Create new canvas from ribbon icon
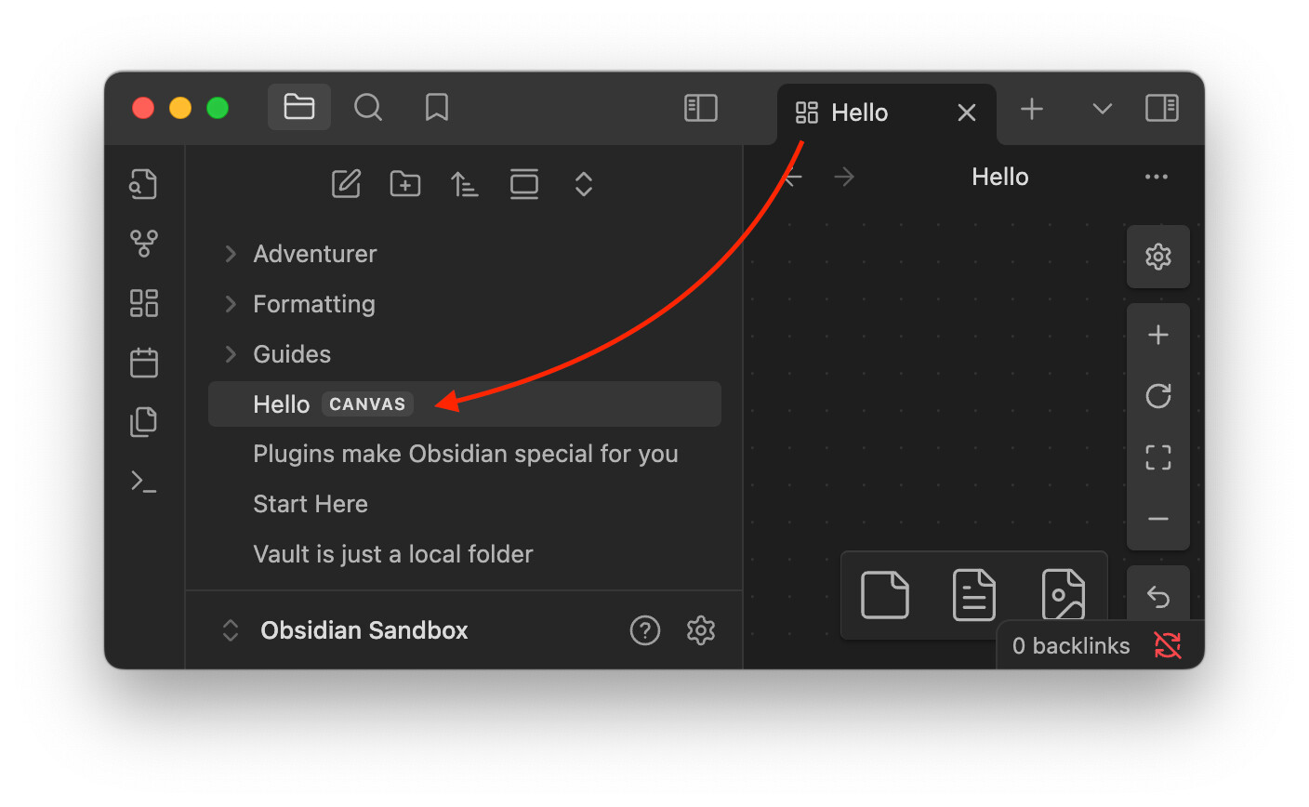1309x807 pixels. tap(144, 303)
